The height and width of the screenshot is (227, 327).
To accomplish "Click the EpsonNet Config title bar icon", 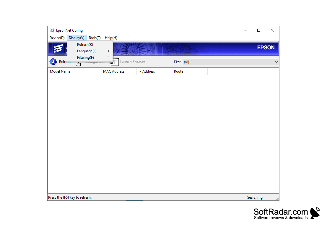I will 52,30.
